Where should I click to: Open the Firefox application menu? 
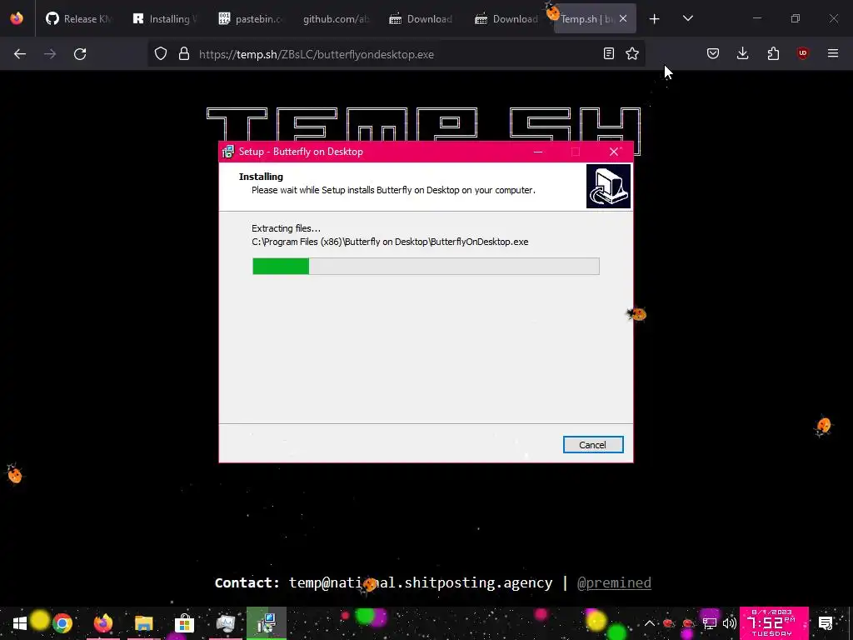point(833,53)
